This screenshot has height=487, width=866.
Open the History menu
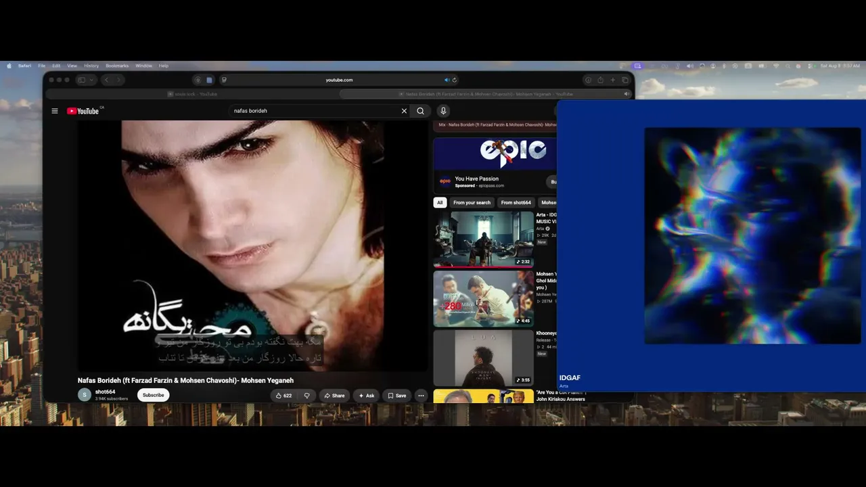(91, 66)
